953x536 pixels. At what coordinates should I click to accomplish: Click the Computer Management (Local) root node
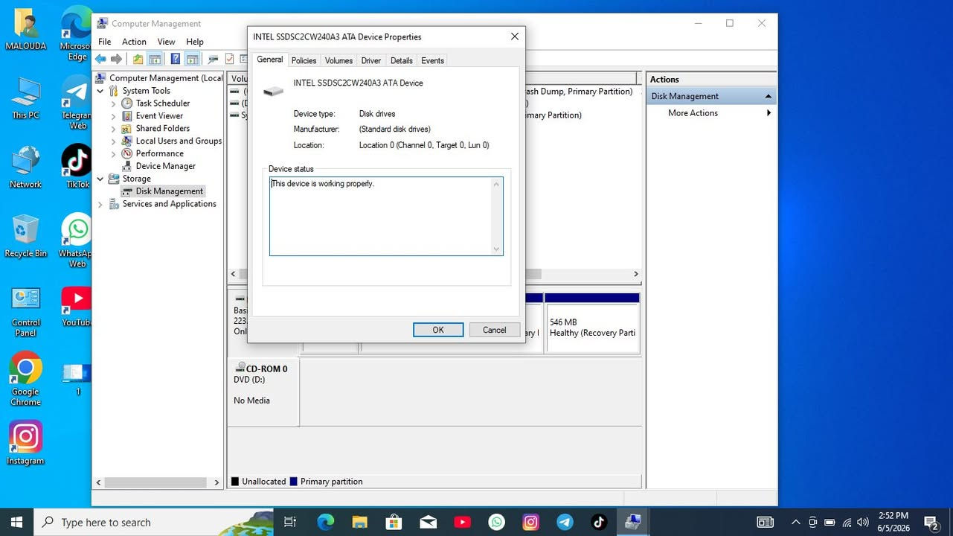tap(165, 78)
